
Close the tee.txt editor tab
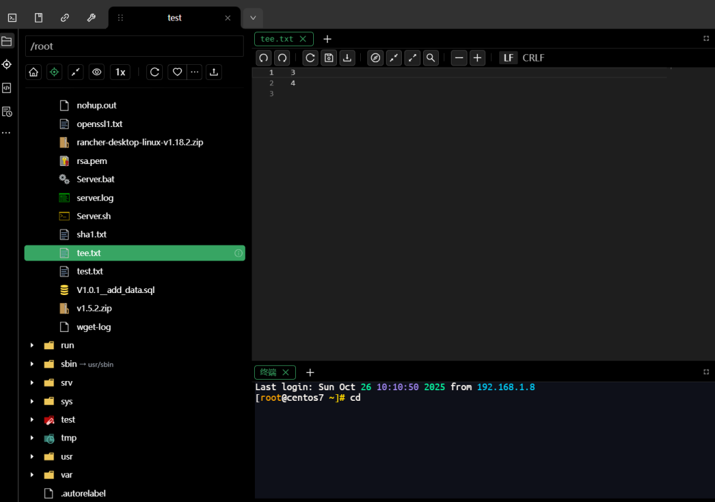coord(303,39)
